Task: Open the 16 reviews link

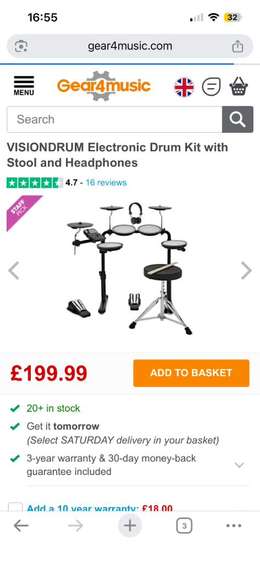Action: [x=106, y=183]
